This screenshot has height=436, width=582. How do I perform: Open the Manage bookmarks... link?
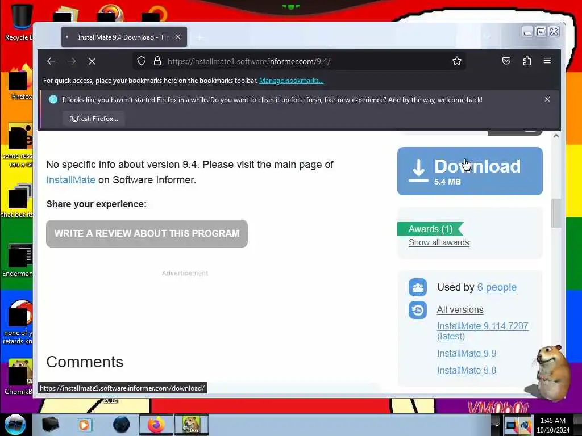point(292,81)
